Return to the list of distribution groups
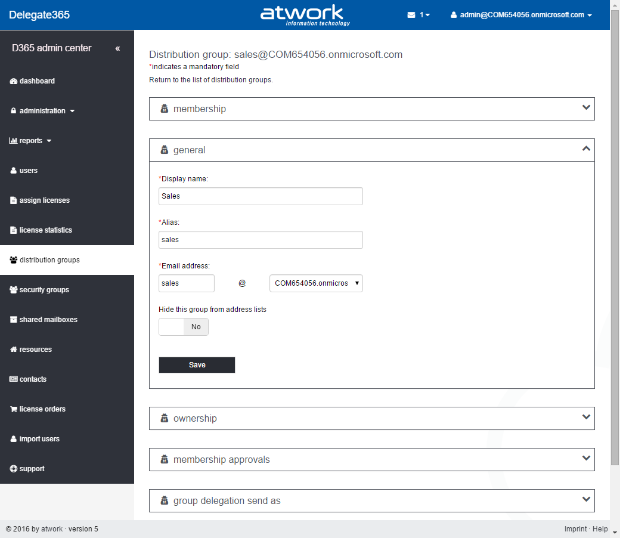Screen dimensions: 620x538 (210, 80)
